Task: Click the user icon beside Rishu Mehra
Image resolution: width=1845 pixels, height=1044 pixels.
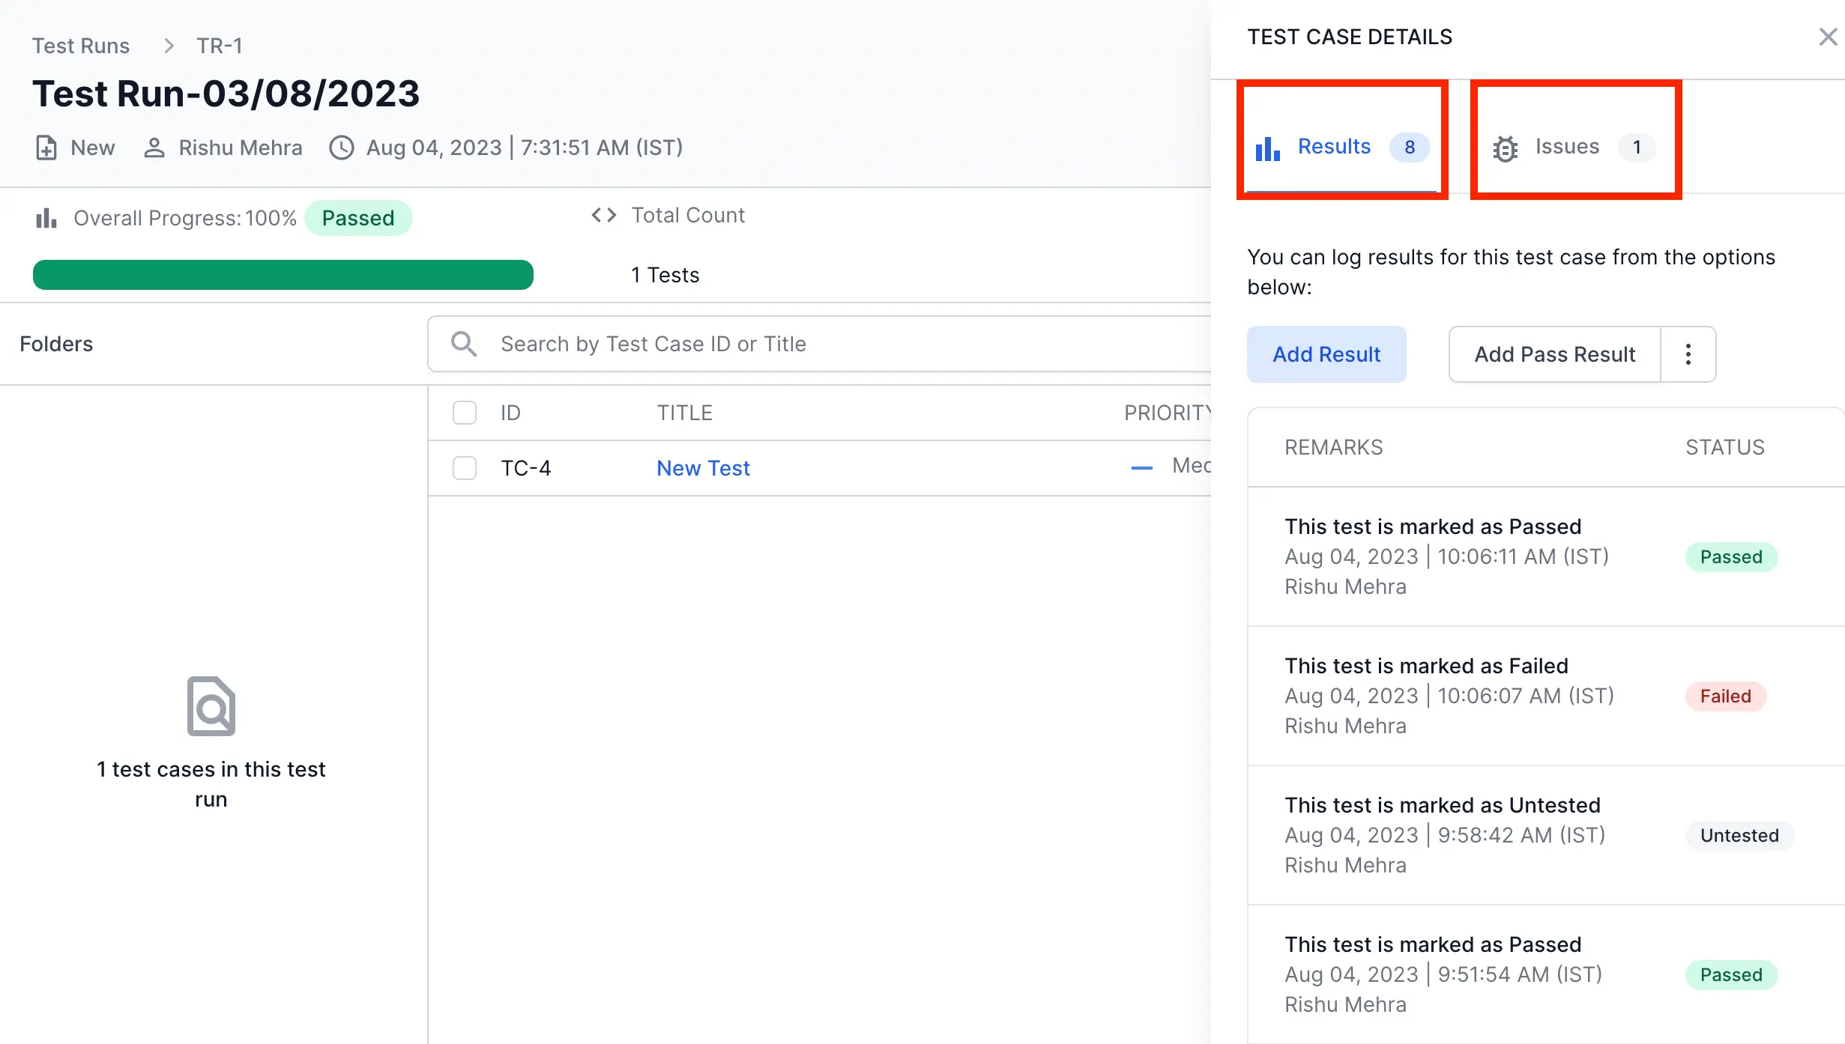Action: pos(154,148)
